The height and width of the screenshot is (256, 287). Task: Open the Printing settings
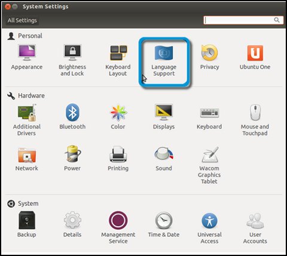[x=118, y=159]
